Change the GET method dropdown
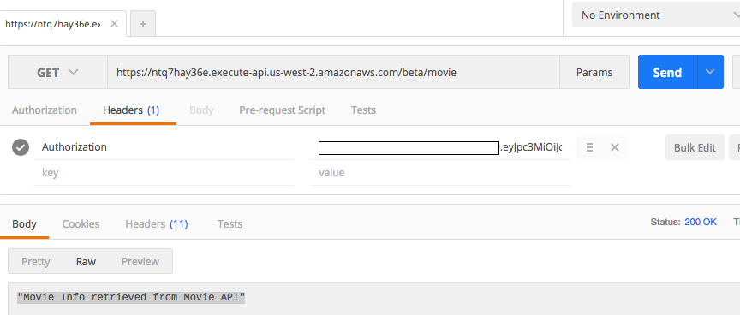The image size is (740, 315). tap(57, 72)
